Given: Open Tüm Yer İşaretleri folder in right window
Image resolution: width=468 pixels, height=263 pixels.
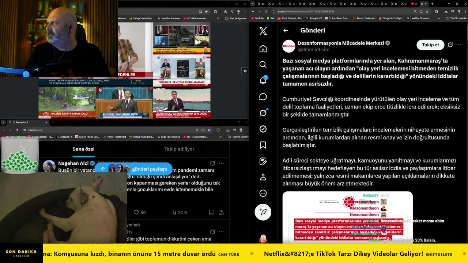Looking at the screenshot, I should point(456,18).
